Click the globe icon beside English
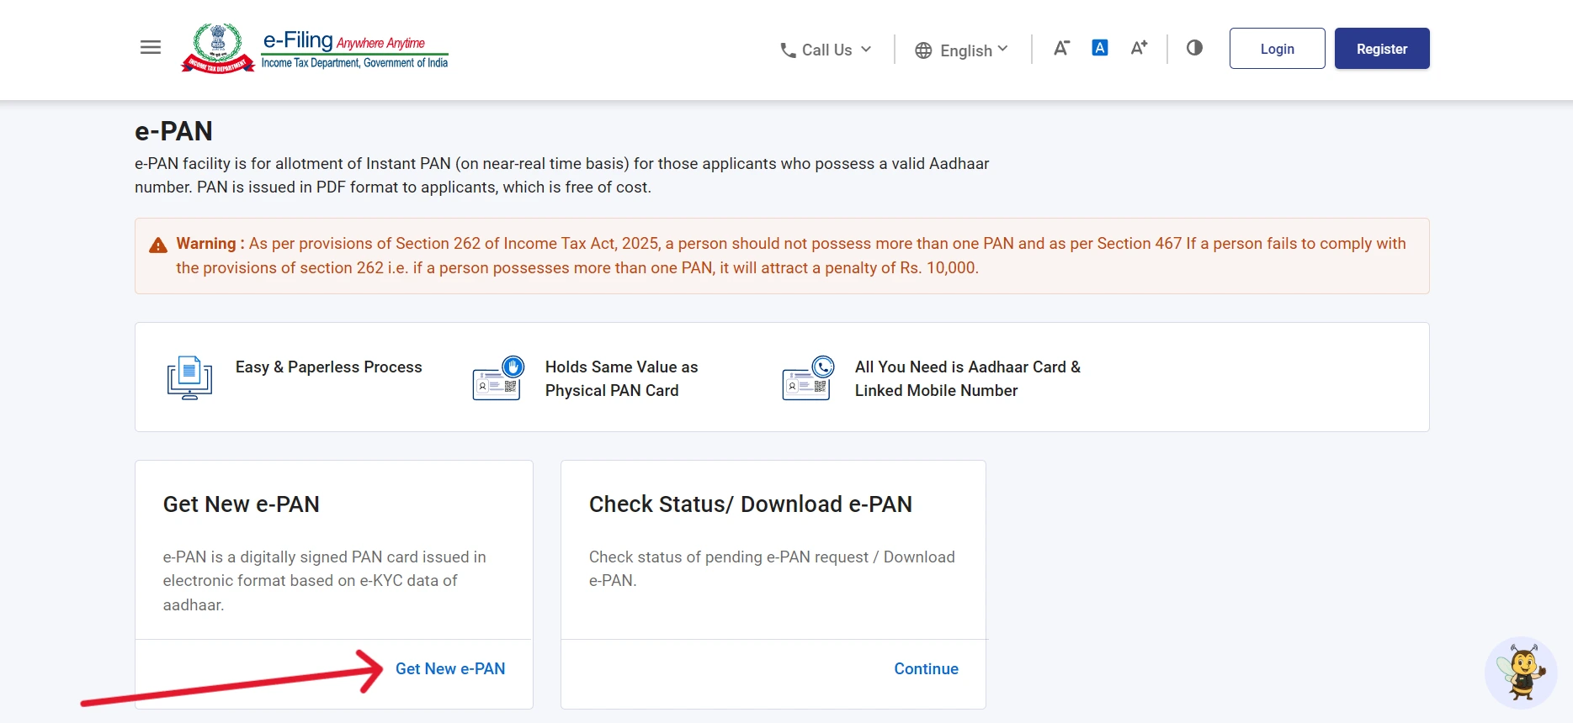 tap(923, 50)
